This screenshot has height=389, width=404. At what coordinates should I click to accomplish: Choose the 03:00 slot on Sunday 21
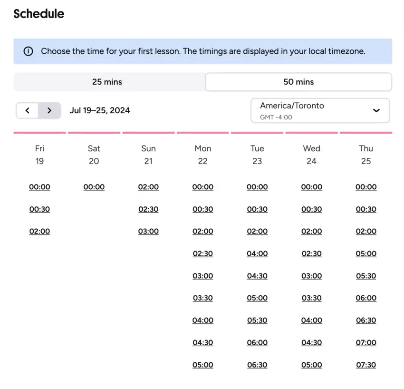(x=148, y=231)
